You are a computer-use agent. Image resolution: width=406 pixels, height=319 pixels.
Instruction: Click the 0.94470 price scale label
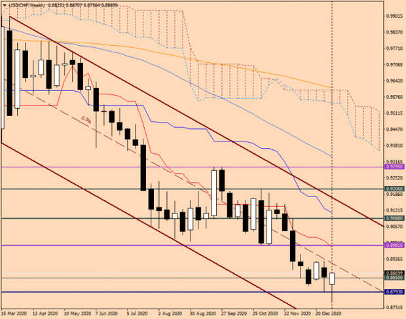395,129
